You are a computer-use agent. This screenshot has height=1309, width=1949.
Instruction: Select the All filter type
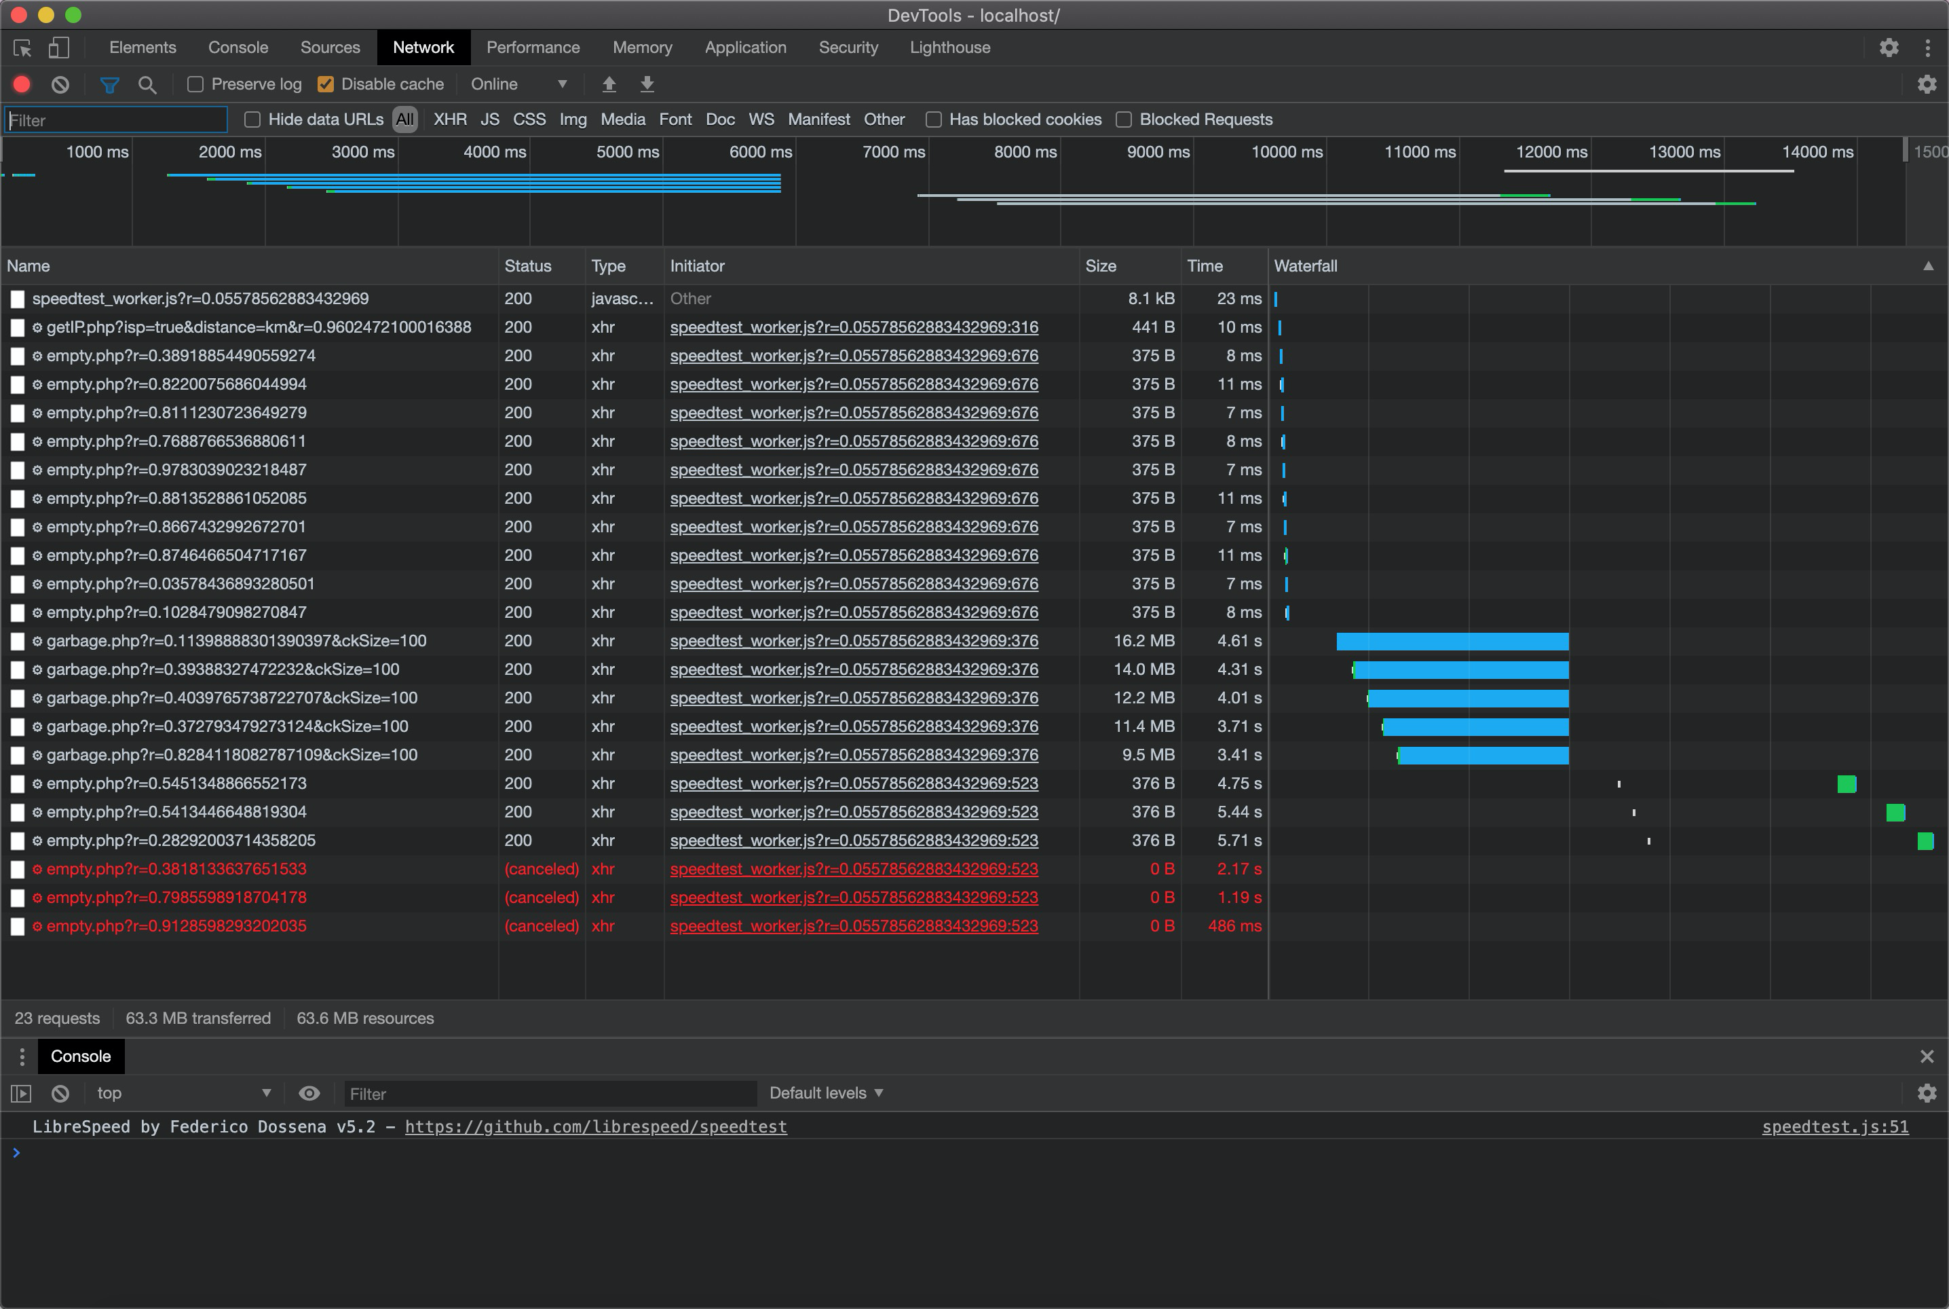[x=404, y=119]
